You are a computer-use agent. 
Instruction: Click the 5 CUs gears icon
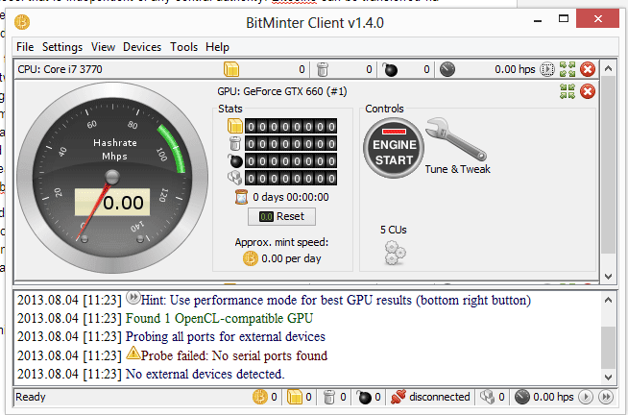click(396, 253)
